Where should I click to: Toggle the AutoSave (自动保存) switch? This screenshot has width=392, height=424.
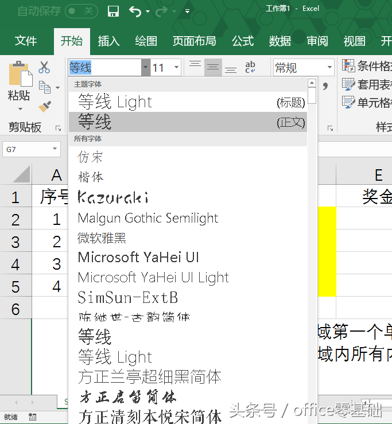[x=81, y=11]
